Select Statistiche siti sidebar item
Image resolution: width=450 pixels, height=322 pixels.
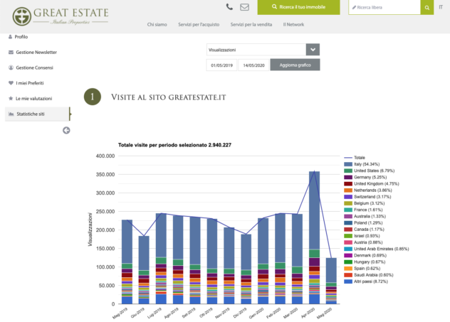[x=37, y=114]
